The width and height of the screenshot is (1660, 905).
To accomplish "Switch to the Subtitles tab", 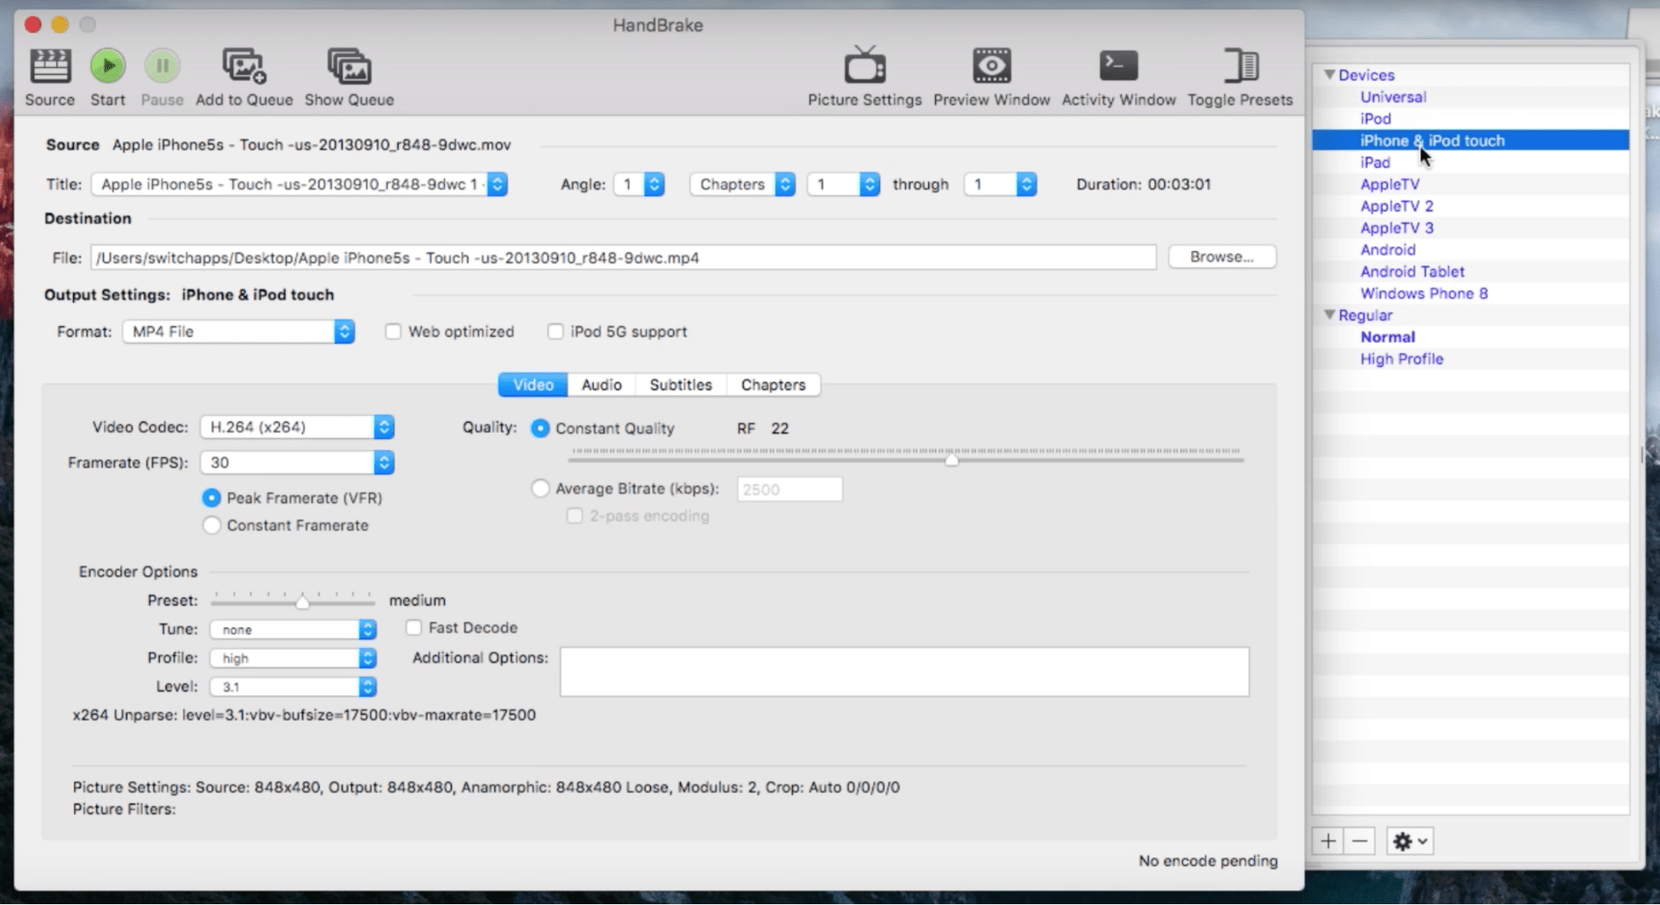I will tap(681, 384).
